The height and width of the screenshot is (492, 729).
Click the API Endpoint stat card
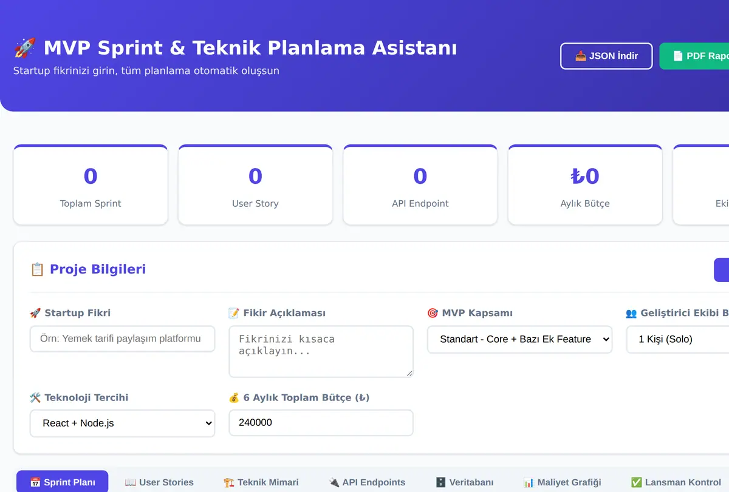420,185
